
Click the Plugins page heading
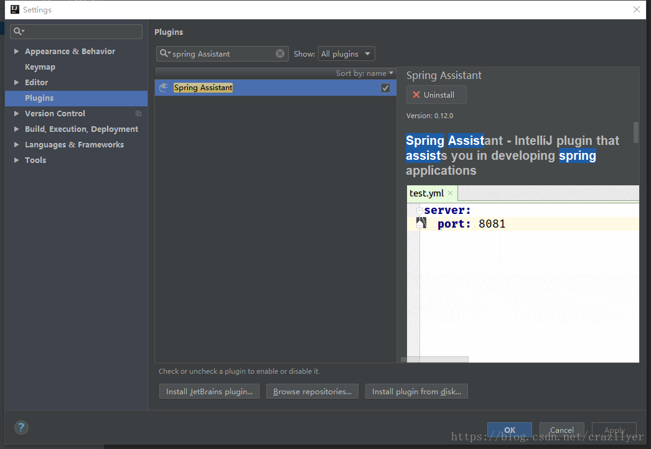[169, 32]
